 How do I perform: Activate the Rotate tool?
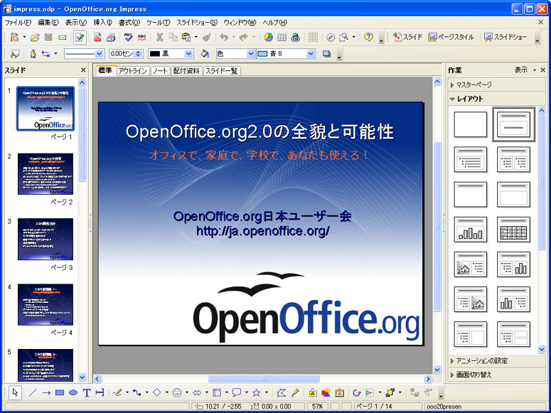[x=357, y=392]
